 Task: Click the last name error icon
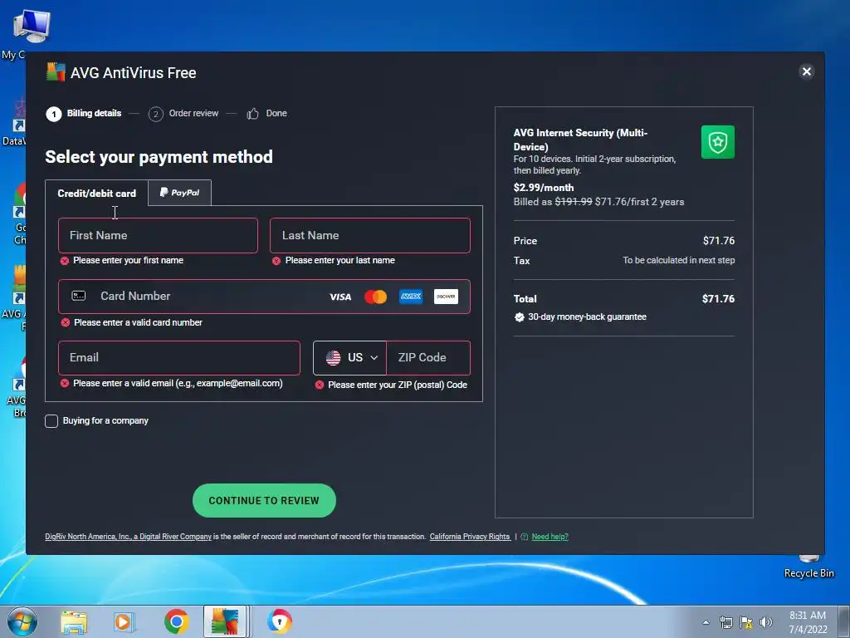tap(276, 261)
